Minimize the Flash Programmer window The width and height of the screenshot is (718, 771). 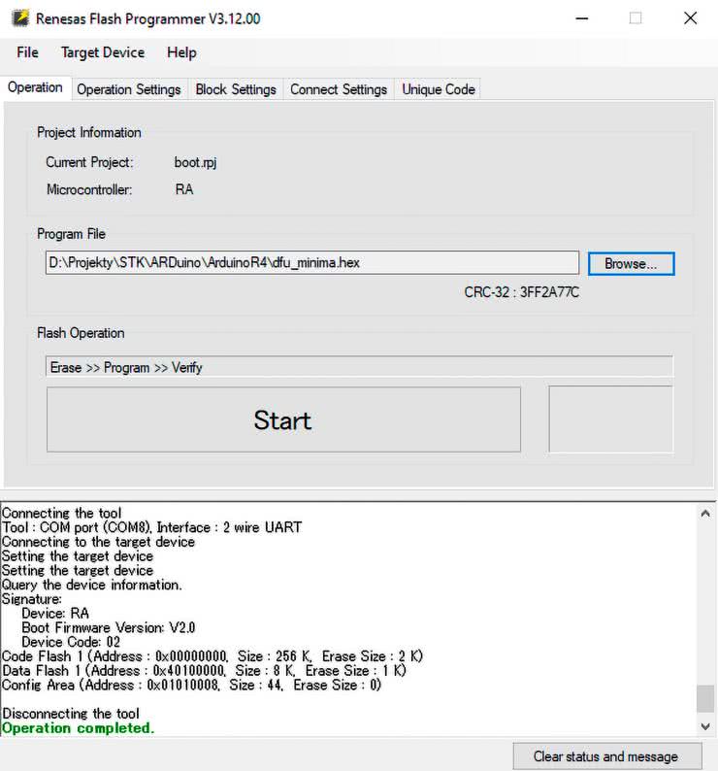(581, 18)
